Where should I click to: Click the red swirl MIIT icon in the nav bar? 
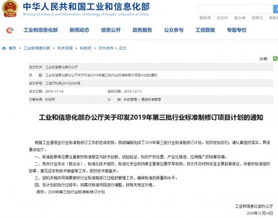[10, 30]
